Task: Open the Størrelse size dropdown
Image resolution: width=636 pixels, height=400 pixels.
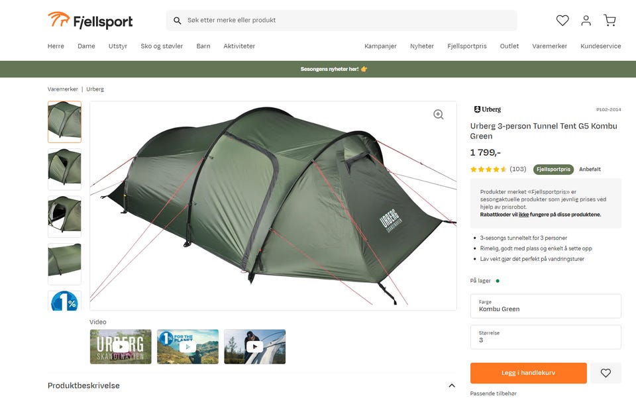Action: click(x=545, y=337)
